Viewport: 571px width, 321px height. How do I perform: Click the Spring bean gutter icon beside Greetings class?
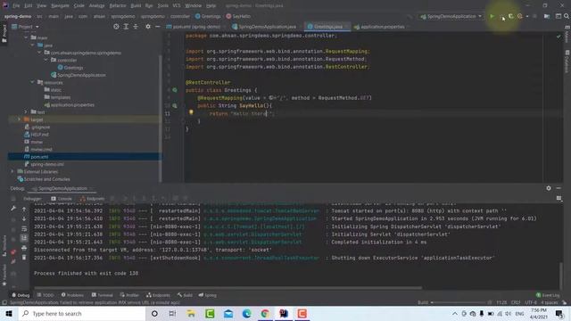tap(175, 90)
